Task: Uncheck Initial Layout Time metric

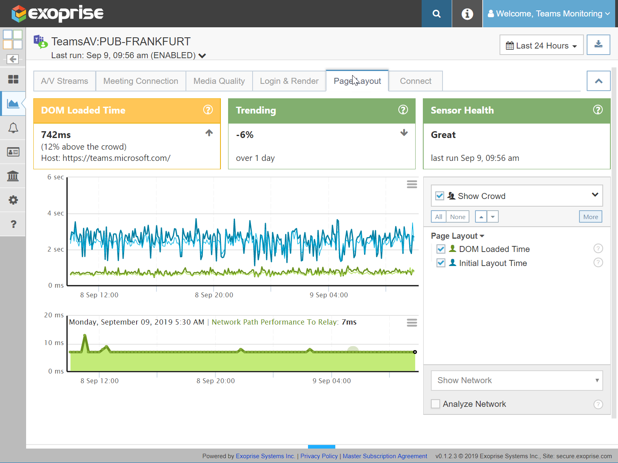Action: point(441,263)
